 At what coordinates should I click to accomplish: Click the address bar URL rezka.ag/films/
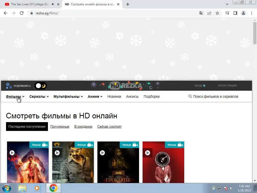tap(47, 13)
